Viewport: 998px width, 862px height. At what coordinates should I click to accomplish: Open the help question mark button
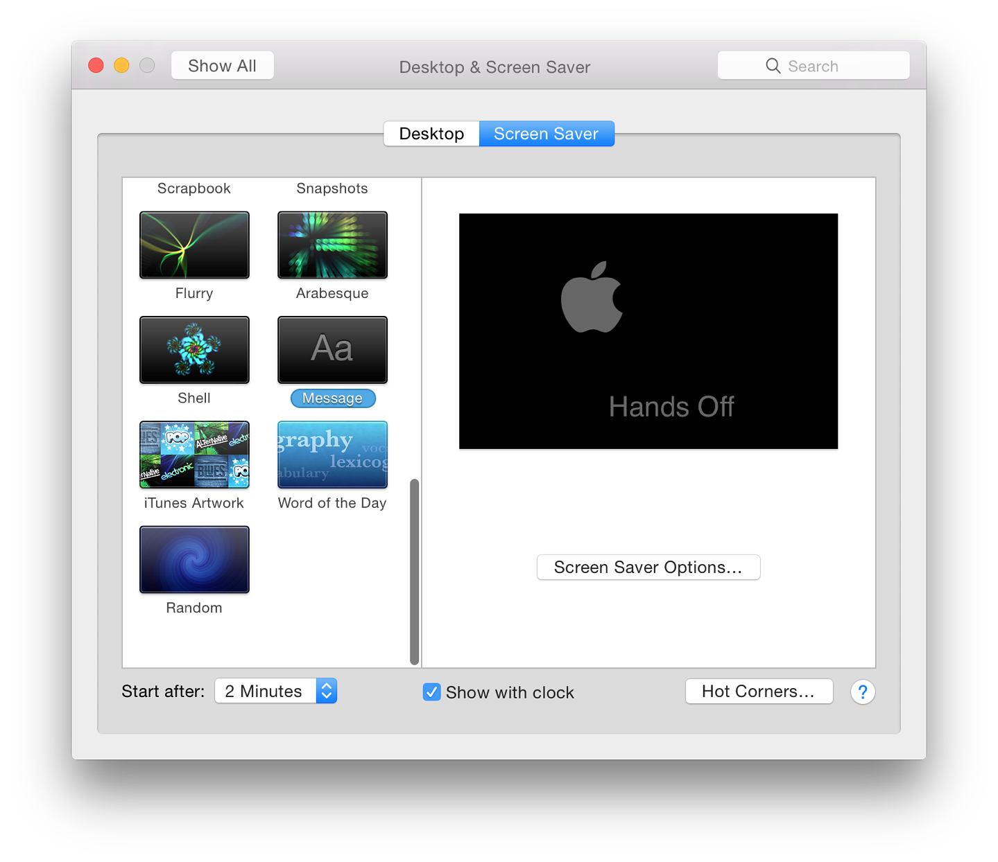coord(863,692)
